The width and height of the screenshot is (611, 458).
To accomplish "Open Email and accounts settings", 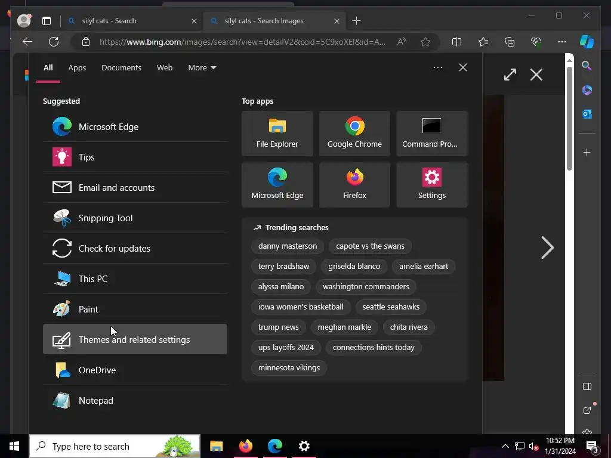I will pos(135,187).
